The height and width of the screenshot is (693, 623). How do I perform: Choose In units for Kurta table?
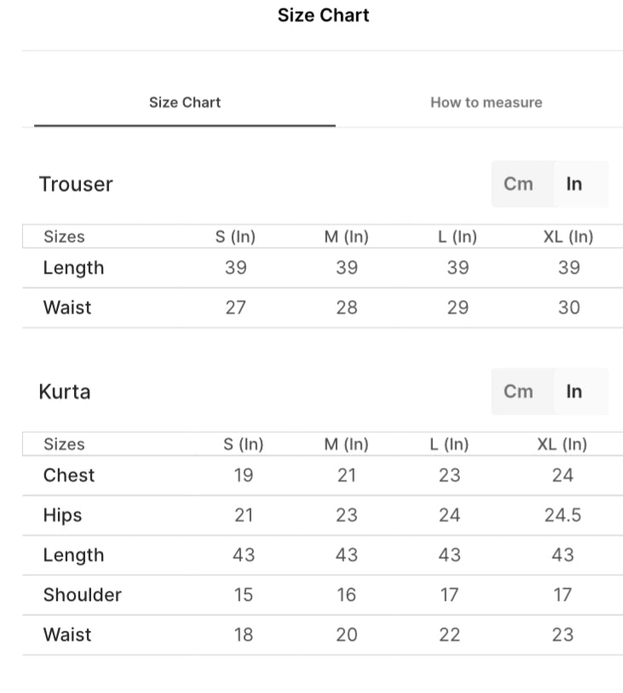click(574, 391)
